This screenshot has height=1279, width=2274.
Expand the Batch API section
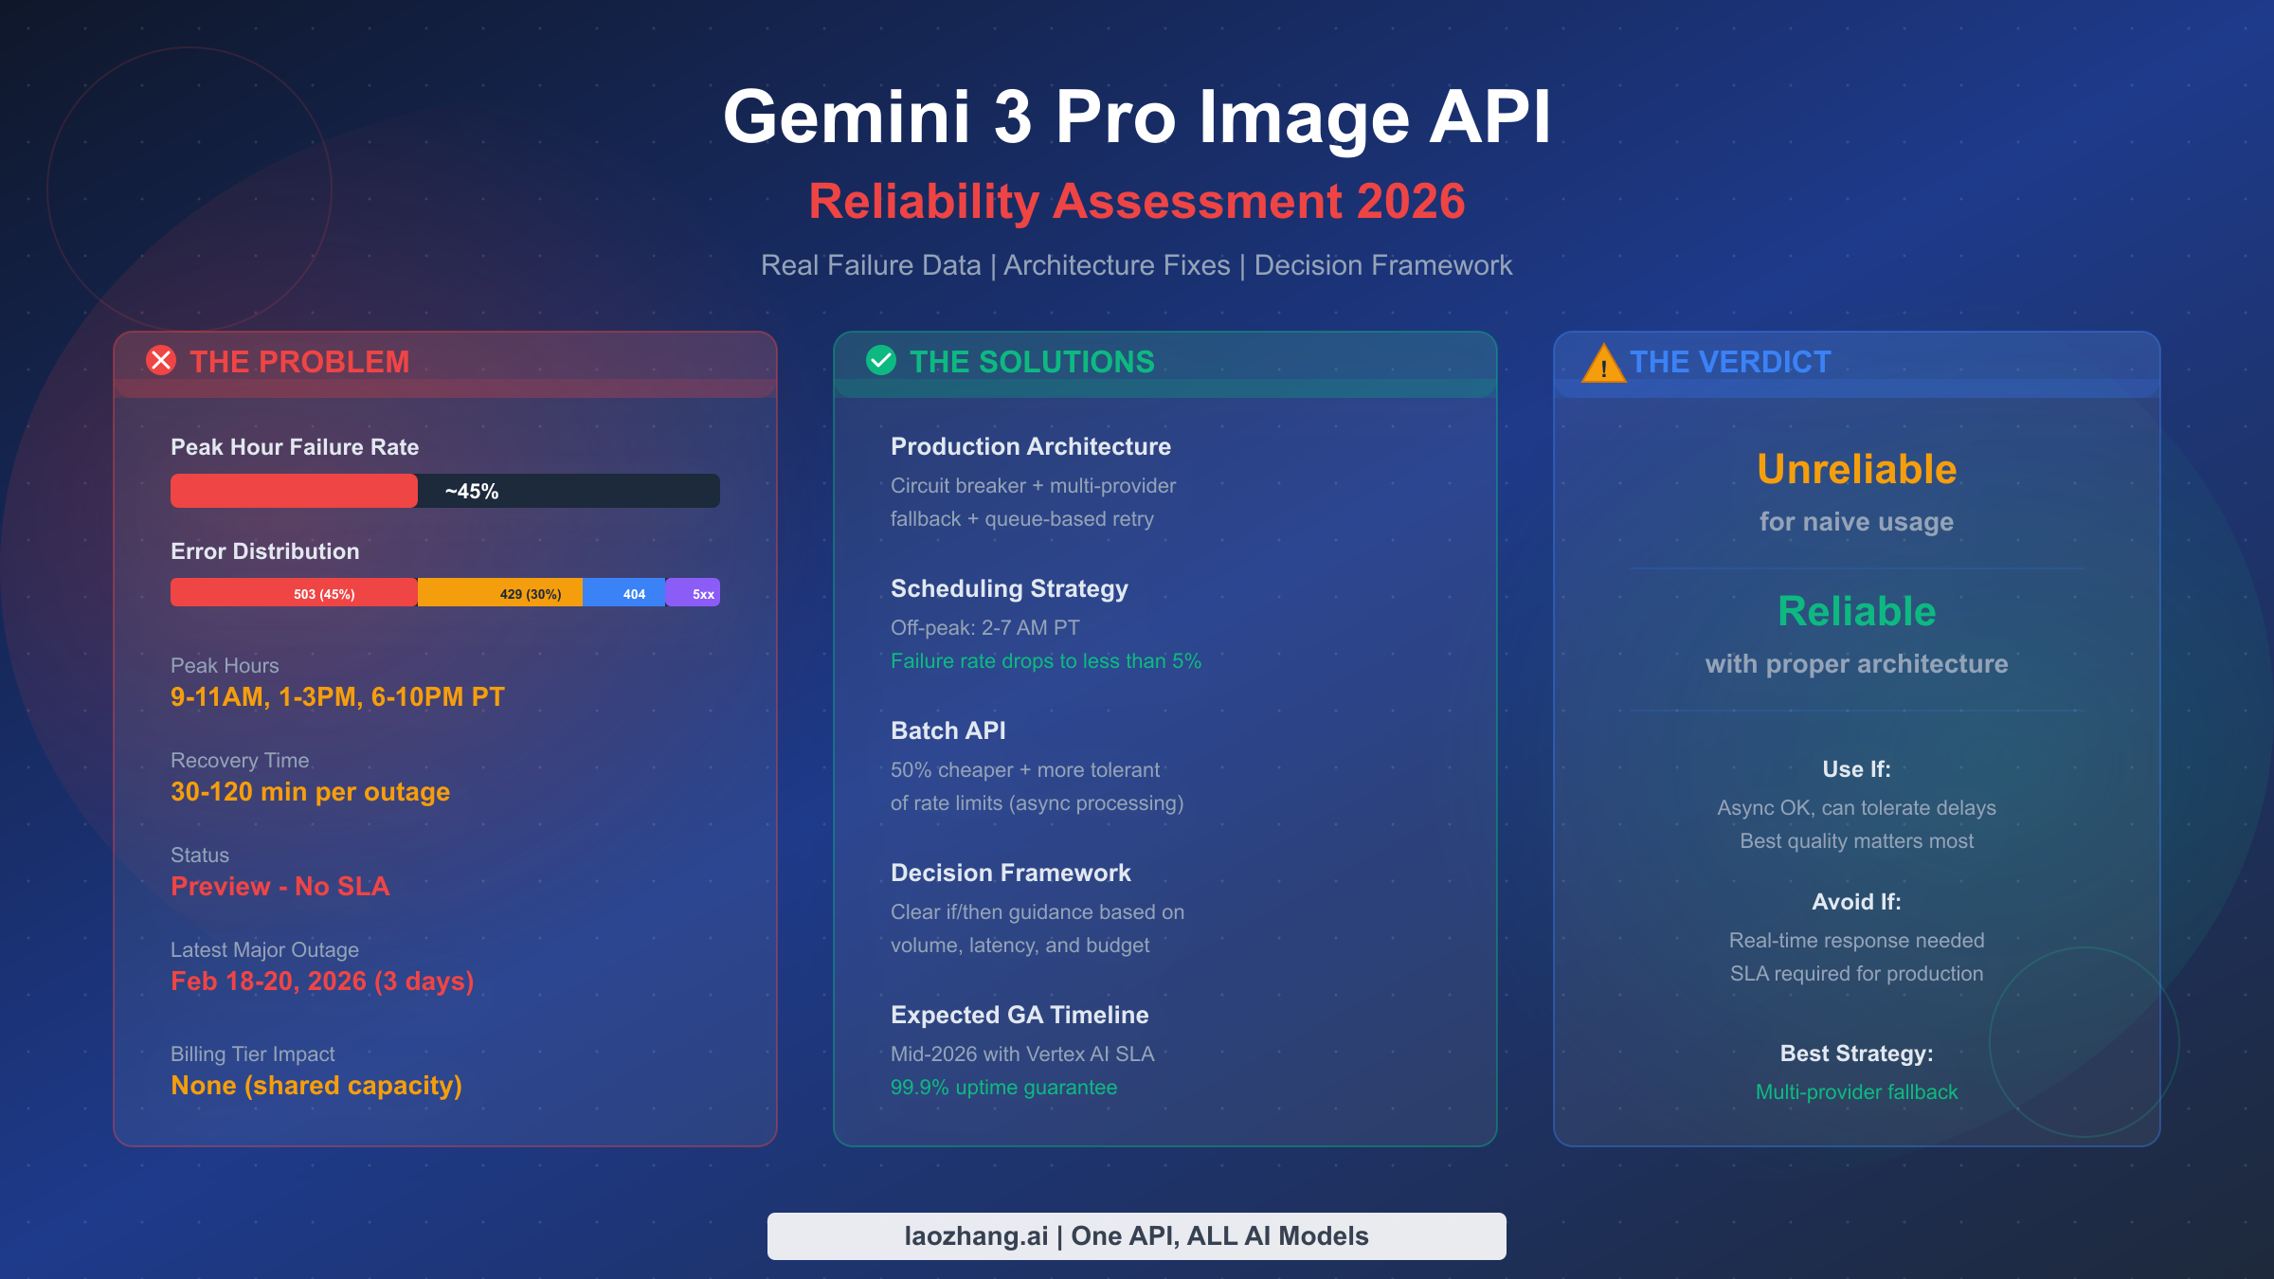(x=948, y=730)
